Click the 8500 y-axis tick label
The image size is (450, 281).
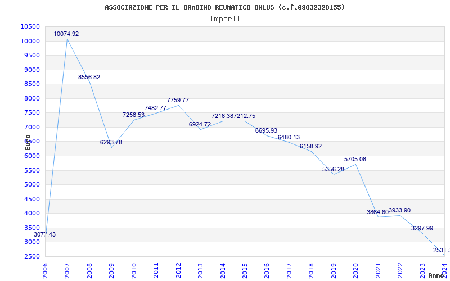tap(32, 84)
